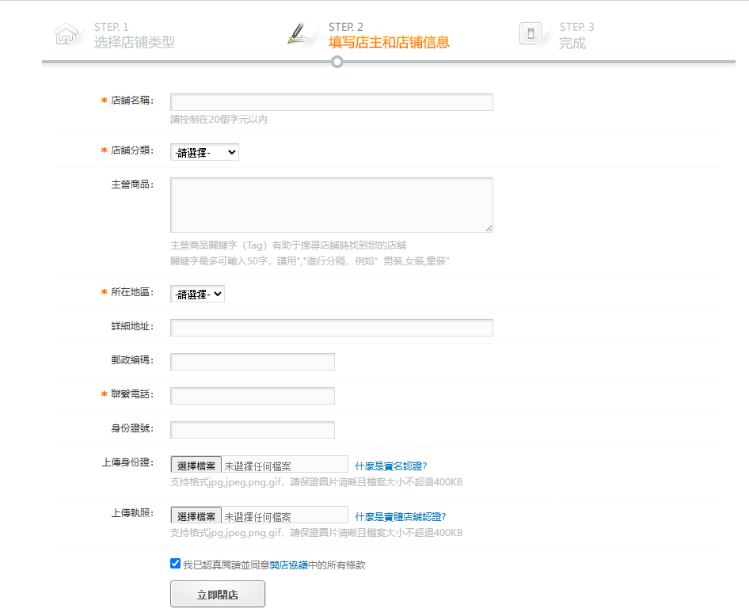Select the 完成 step label

(572, 43)
